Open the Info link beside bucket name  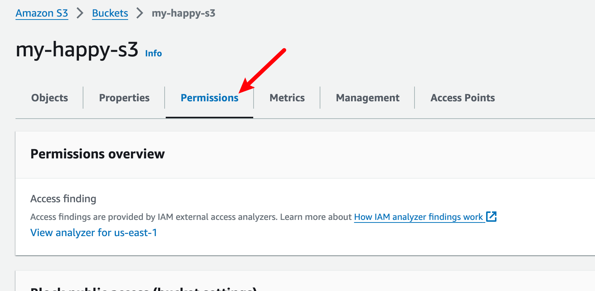click(154, 53)
